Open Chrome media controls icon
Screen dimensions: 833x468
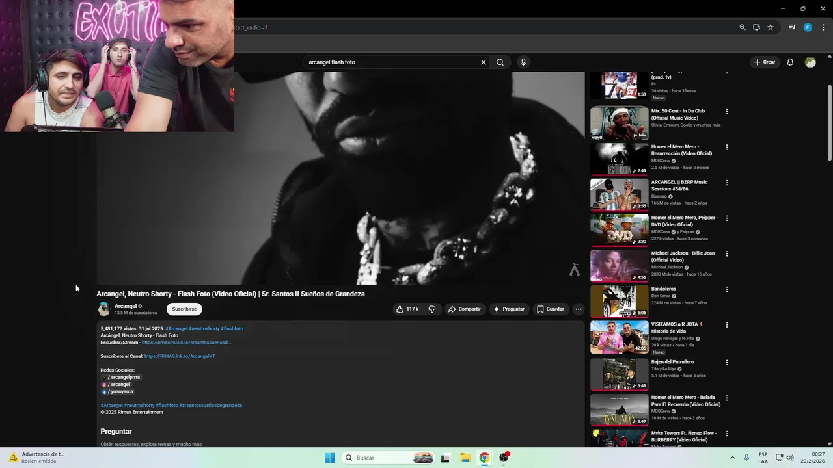[792, 27]
